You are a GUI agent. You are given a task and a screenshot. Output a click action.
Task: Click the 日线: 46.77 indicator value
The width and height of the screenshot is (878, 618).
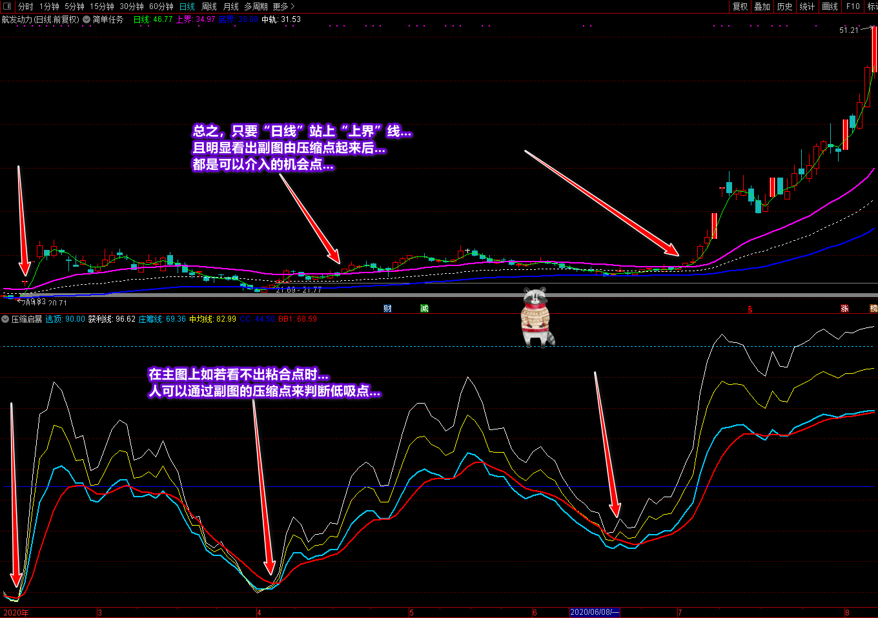point(153,19)
